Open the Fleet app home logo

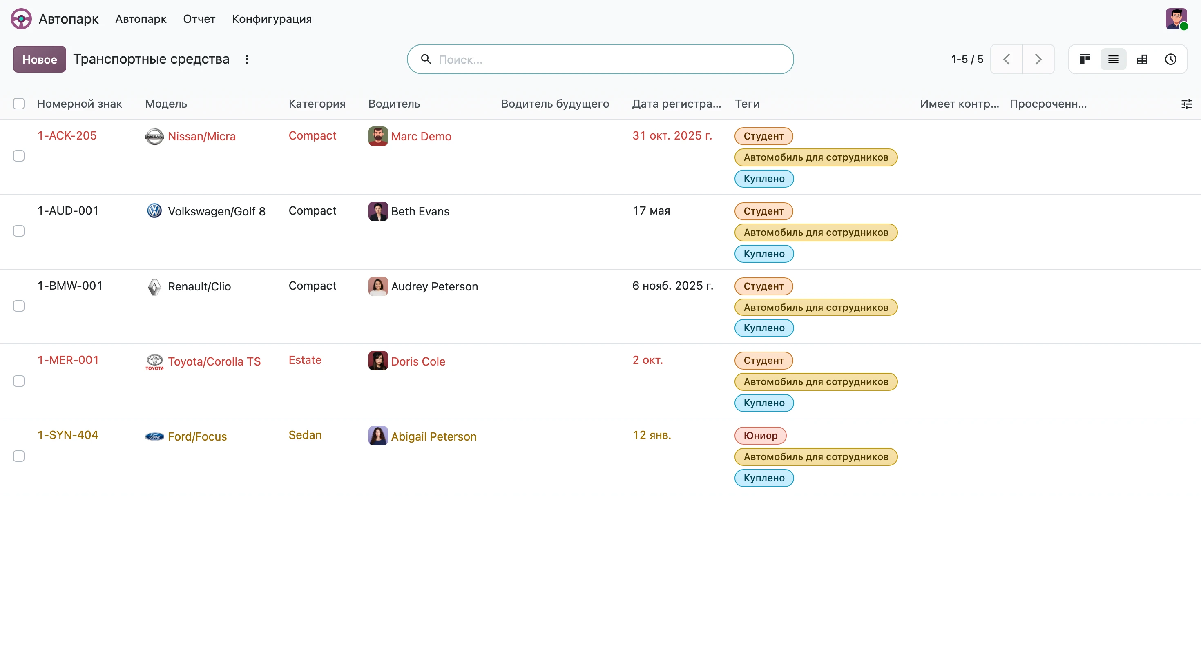click(21, 19)
